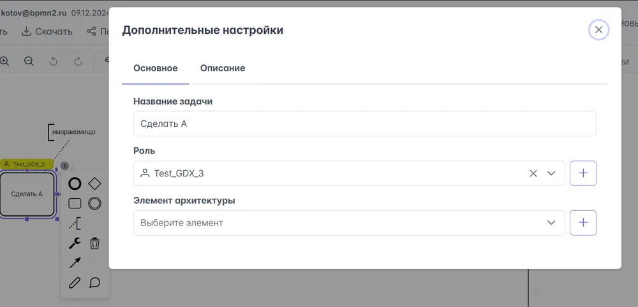This screenshot has width=638, height=307.
Task: Append a gateway diamond
Action: point(94,183)
